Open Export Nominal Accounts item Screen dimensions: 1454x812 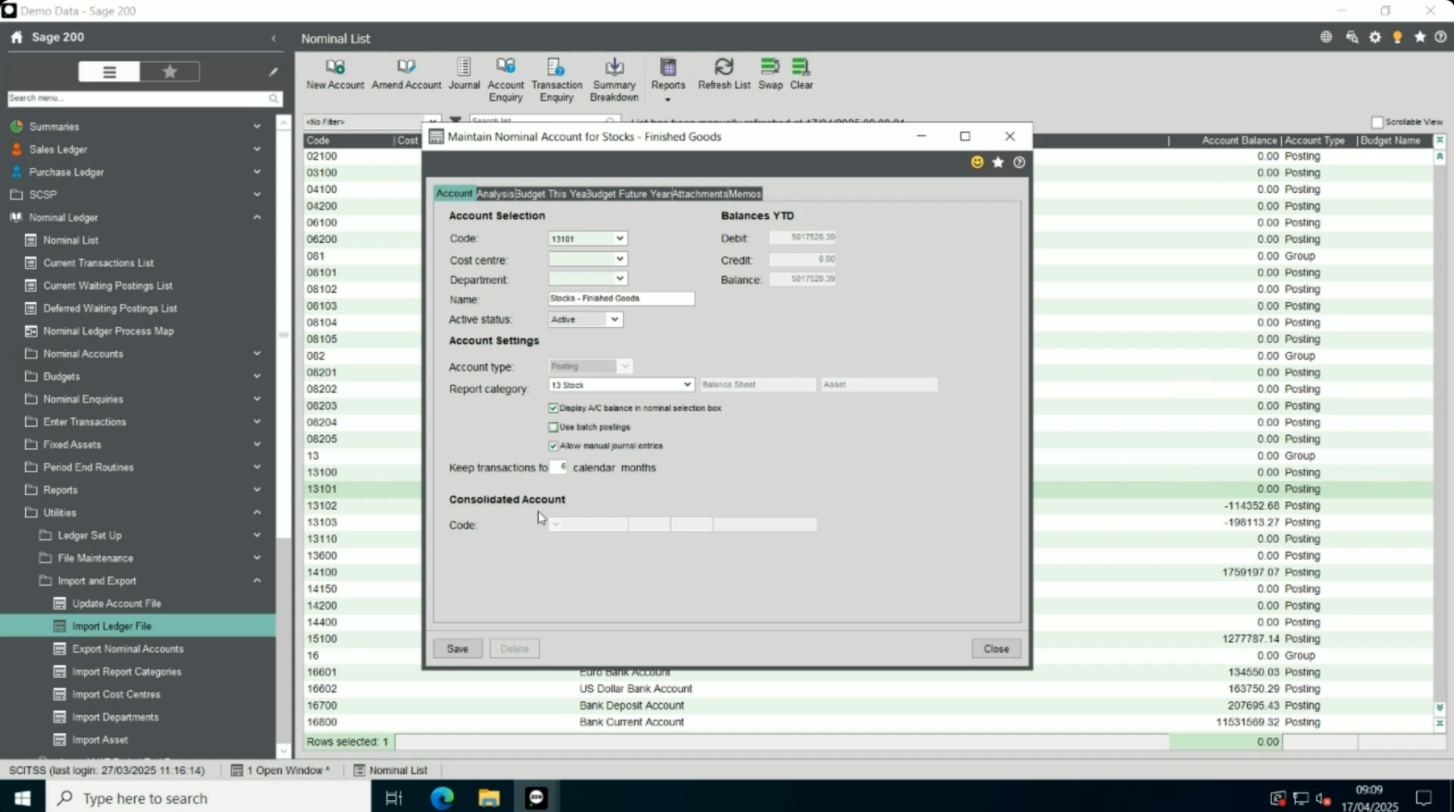(x=128, y=649)
